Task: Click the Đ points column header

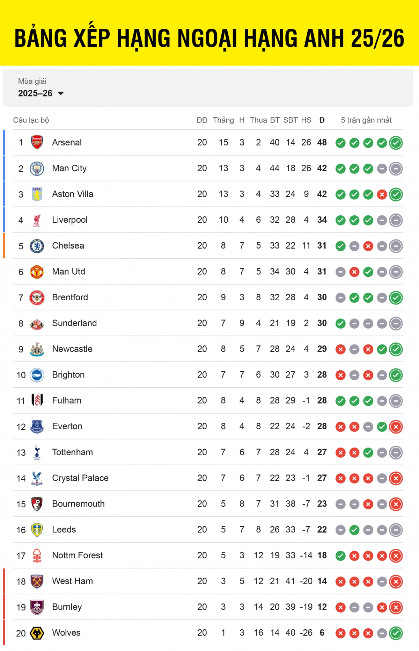Action: tap(322, 120)
